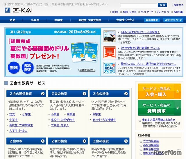Click 幼児 link under 通信教育

click(x=12, y=114)
